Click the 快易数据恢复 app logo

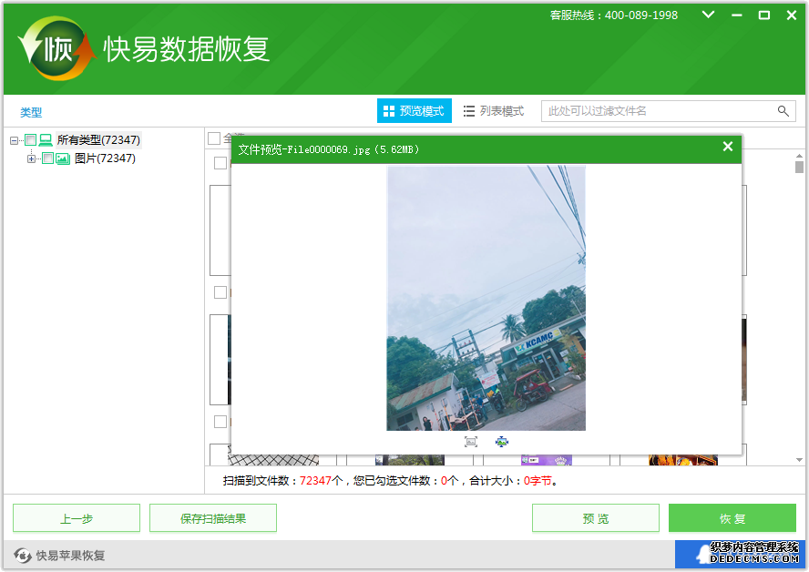click(x=56, y=48)
